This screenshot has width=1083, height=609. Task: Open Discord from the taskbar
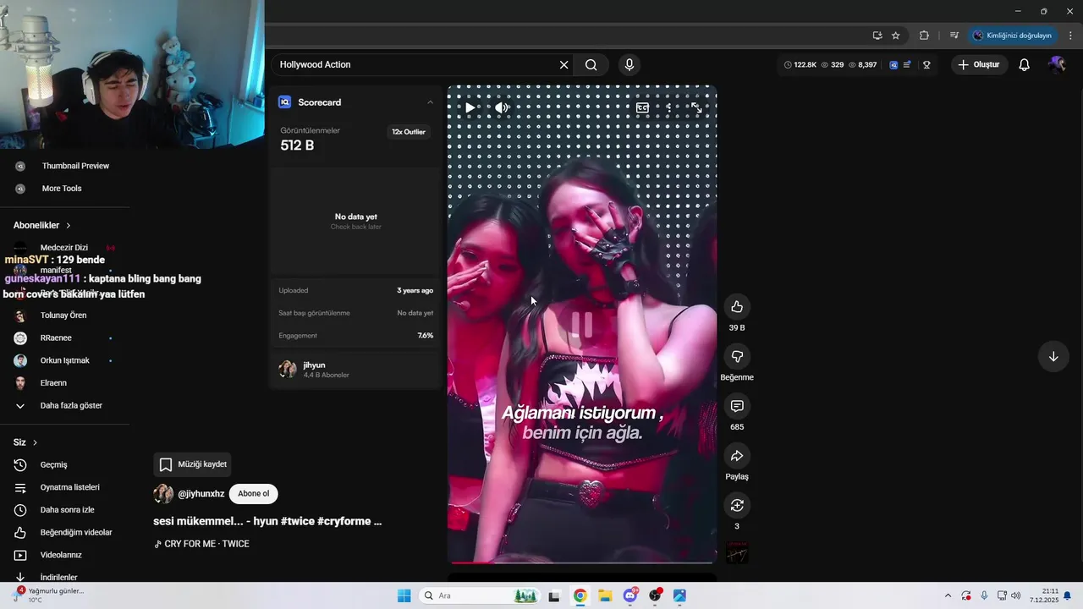630,595
